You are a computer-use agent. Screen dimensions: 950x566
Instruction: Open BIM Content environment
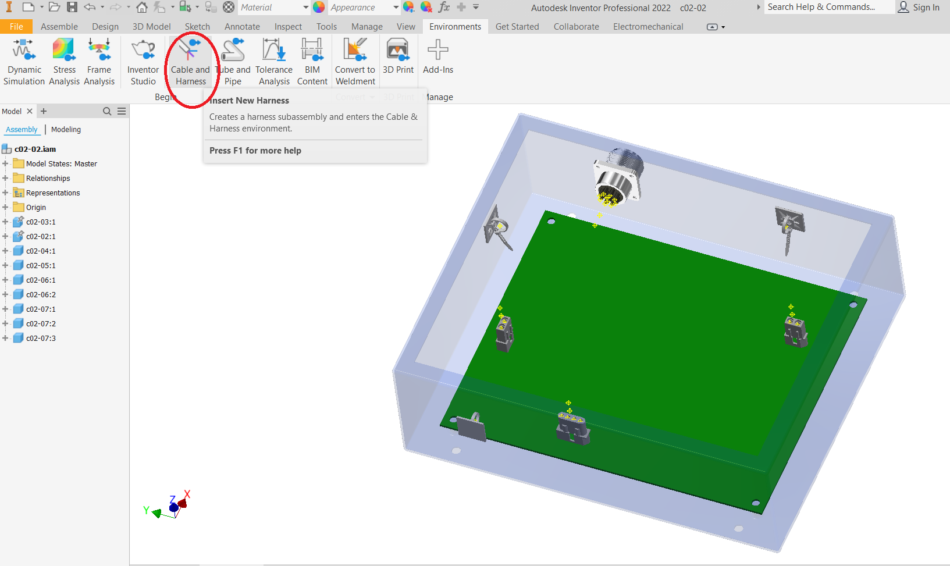(312, 61)
